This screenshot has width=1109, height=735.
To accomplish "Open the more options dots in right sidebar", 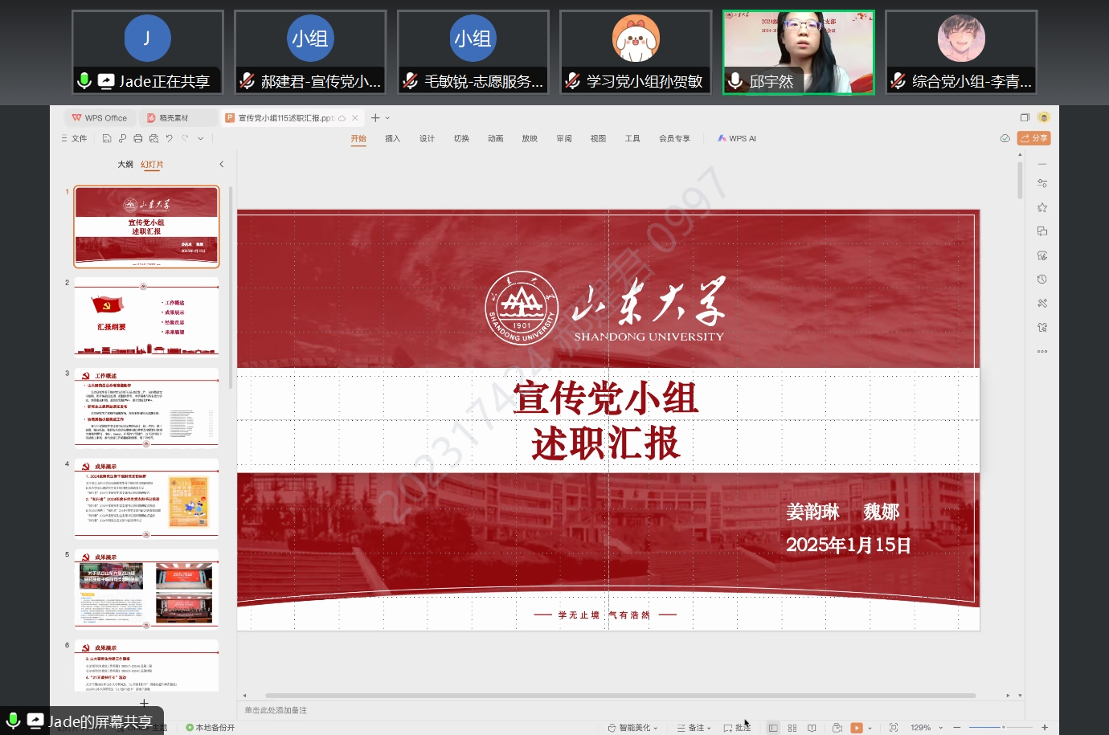I will (1042, 351).
